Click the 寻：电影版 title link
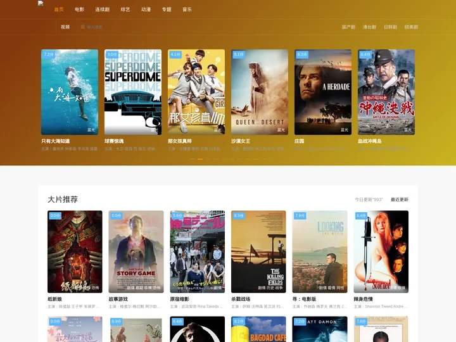Viewport: 456px width, 342px height. tap(304, 299)
